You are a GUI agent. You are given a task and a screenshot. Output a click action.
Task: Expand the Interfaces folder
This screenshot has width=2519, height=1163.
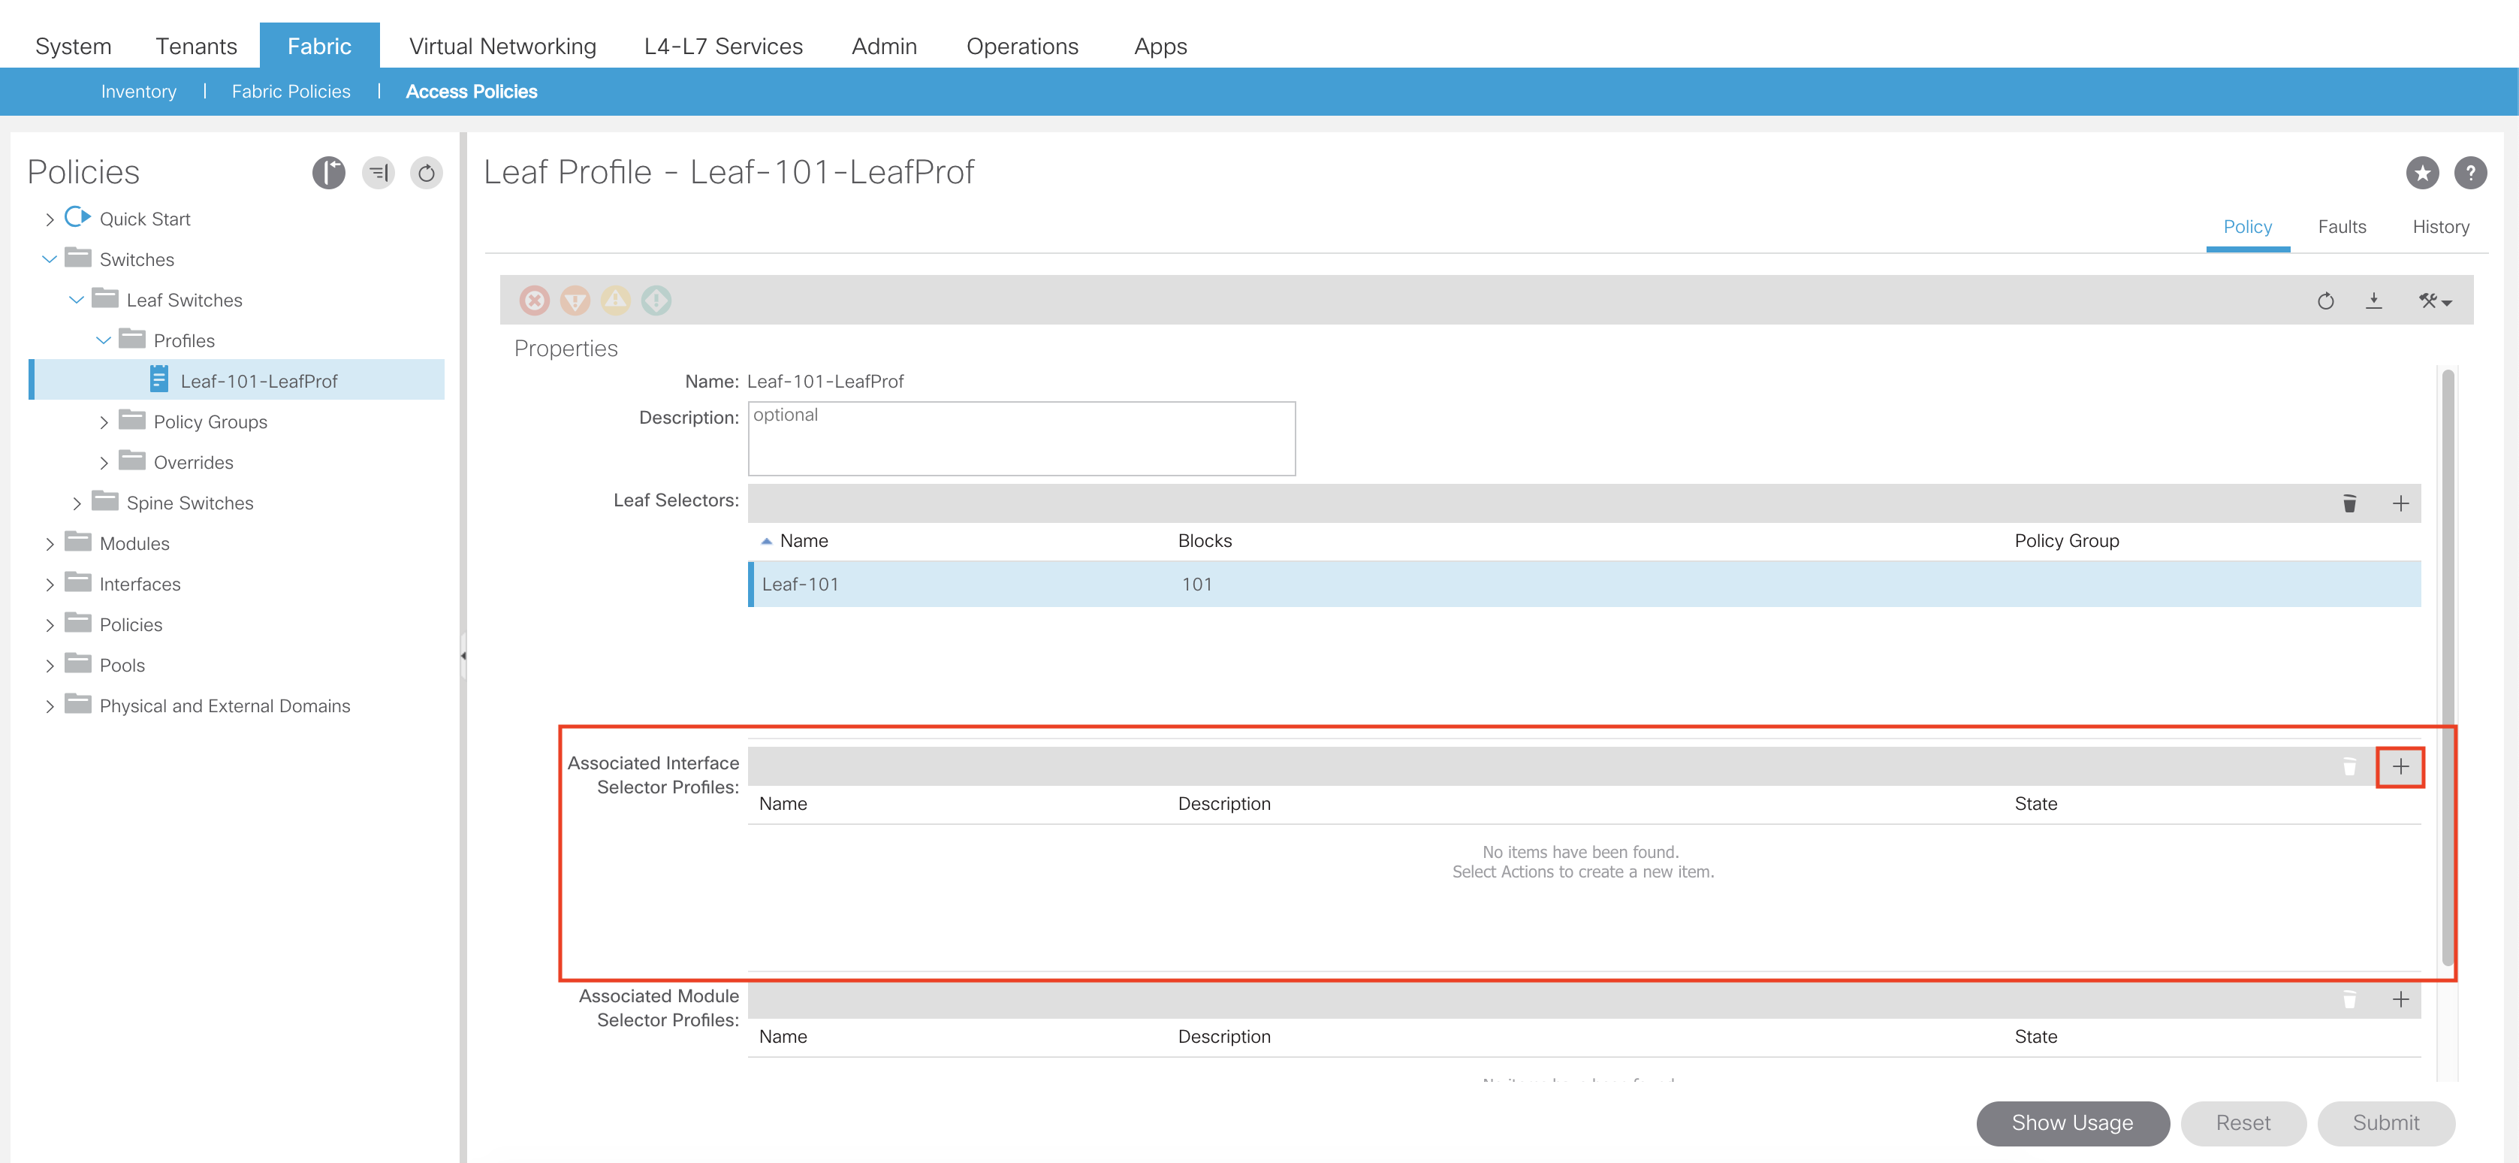click(49, 585)
